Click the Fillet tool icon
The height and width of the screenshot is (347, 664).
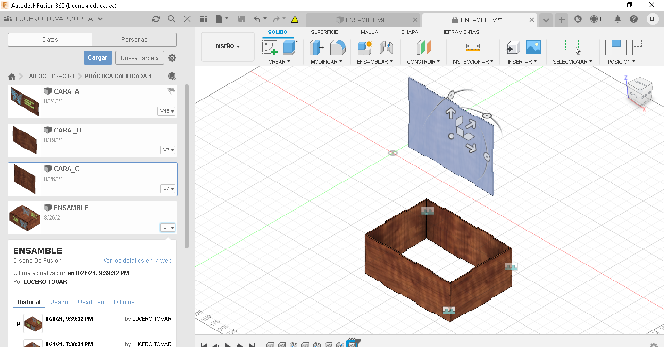(337, 48)
